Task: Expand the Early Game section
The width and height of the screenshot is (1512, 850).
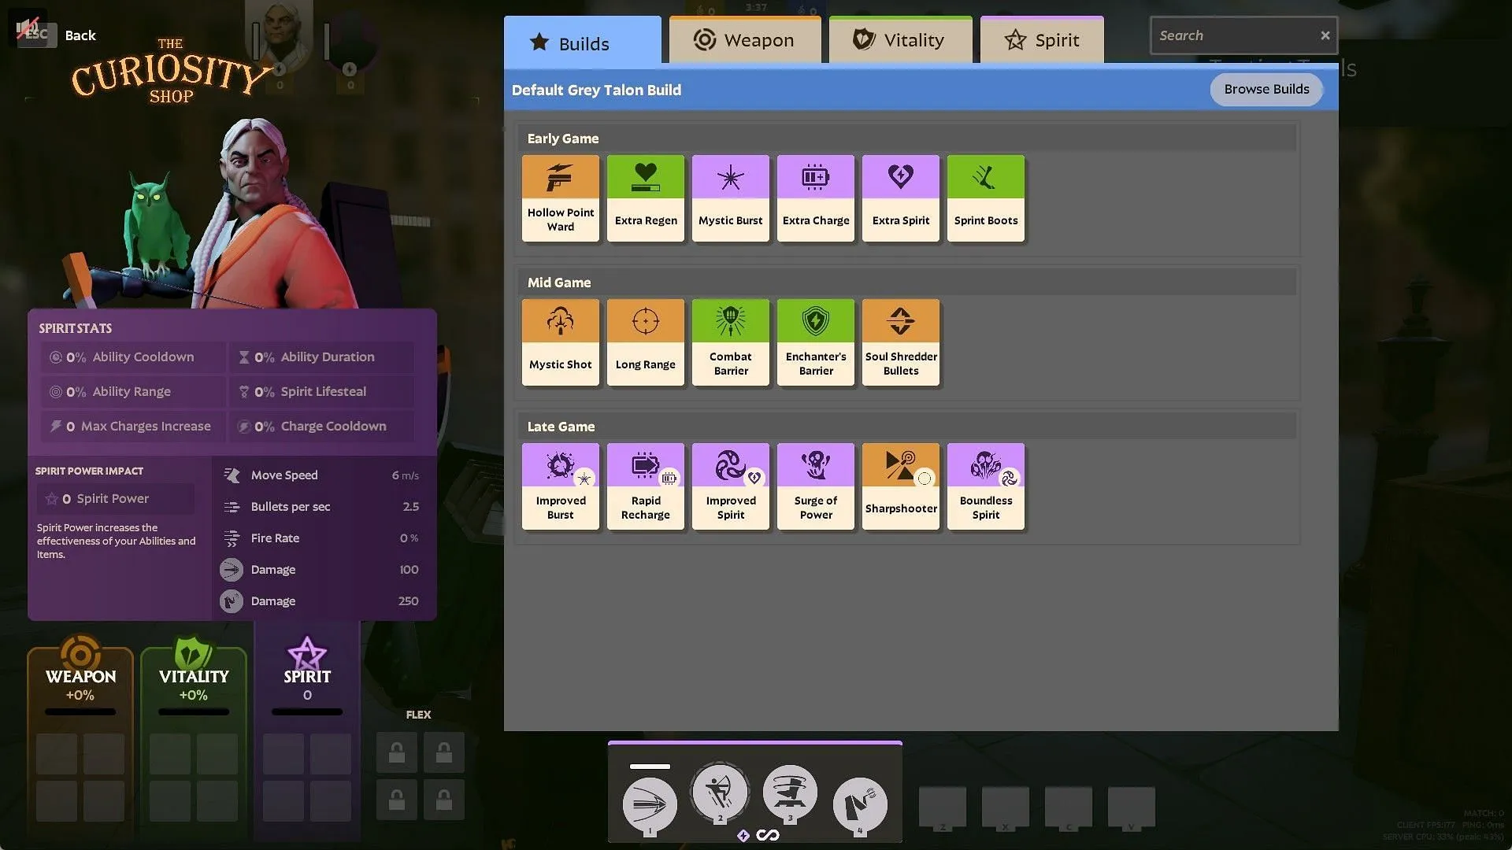Action: (561, 136)
